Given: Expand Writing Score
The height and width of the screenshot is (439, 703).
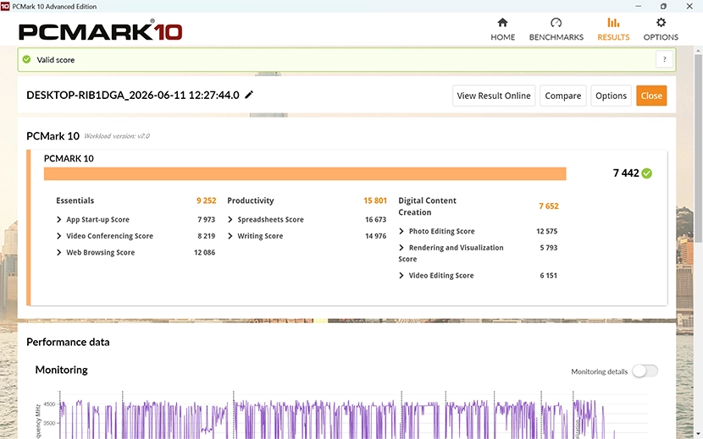Looking at the screenshot, I should click(x=230, y=236).
